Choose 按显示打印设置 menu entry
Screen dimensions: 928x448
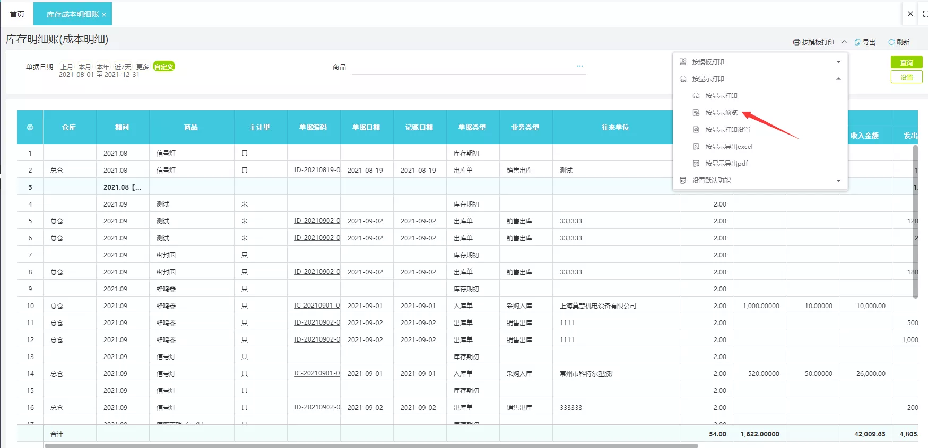(x=727, y=130)
